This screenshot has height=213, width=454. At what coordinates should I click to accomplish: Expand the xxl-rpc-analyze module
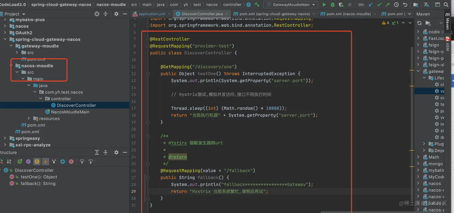pyautogui.click(x=5, y=145)
